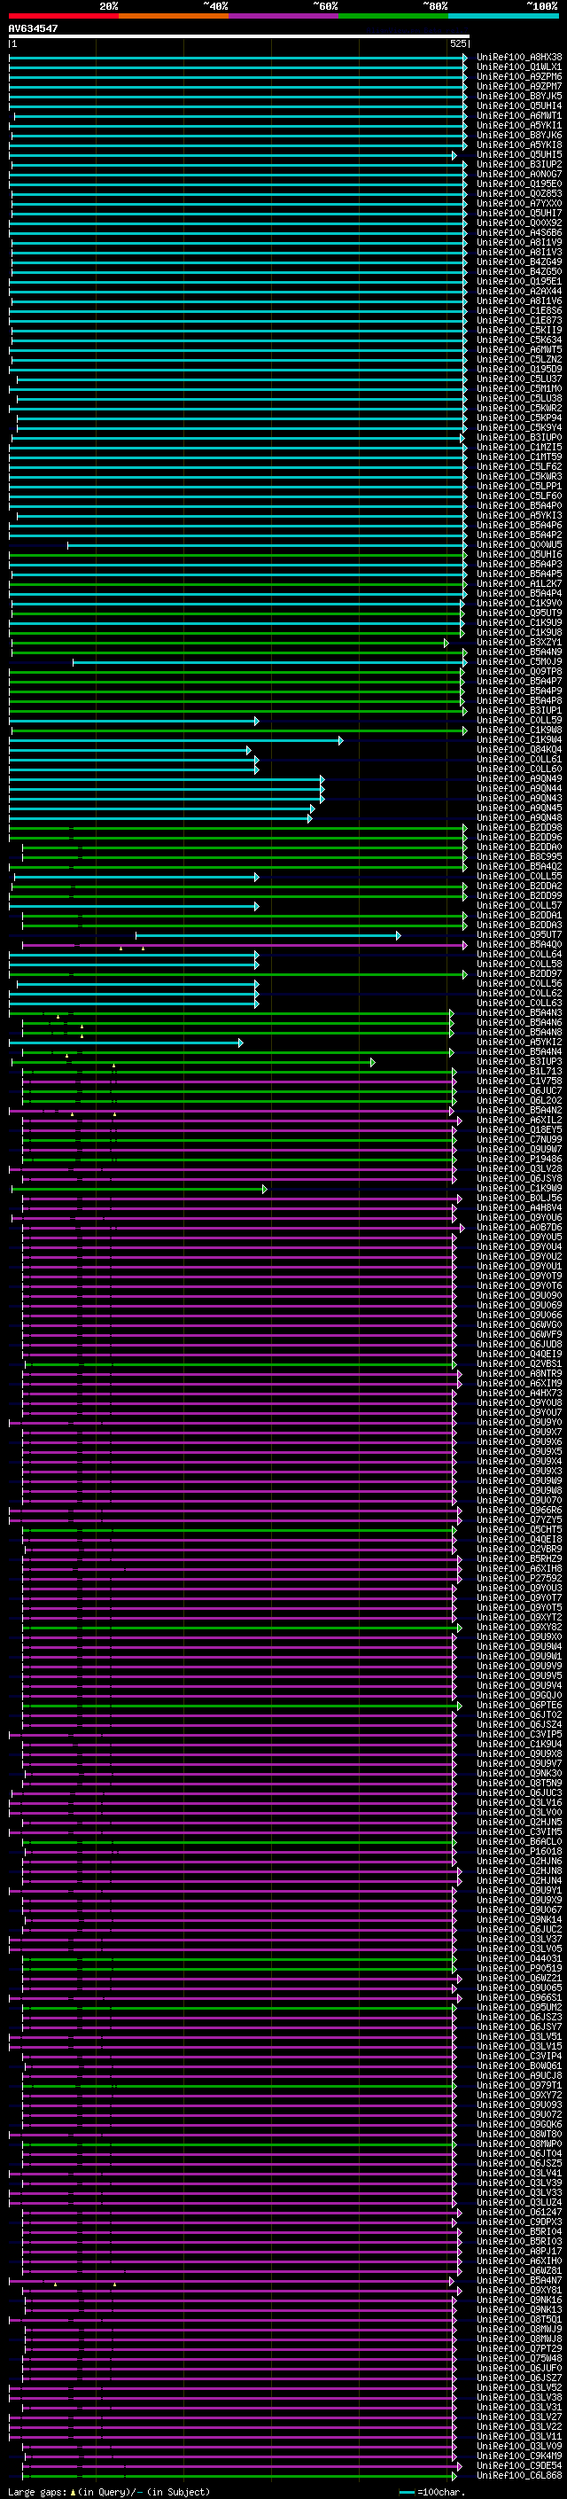
Task: Select hit label UniRef100_B5RHZ9
Action: (x=519, y=1559)
